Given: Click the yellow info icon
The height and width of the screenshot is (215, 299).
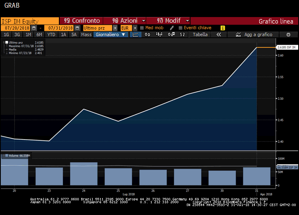Looking at the screenshot, I should [222, 28].
